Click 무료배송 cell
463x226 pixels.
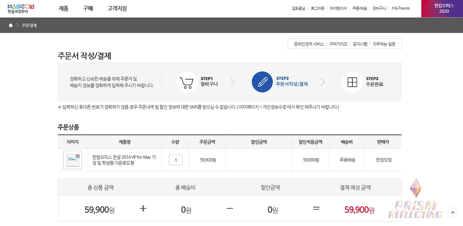[x=347, y=160]
